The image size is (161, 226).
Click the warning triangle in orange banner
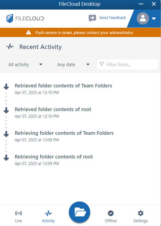[x=29, y=32]
